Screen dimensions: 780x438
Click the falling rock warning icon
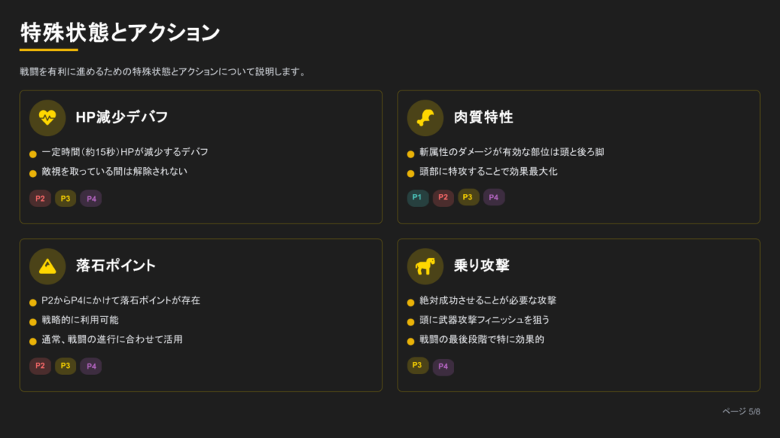click(47, 266)
